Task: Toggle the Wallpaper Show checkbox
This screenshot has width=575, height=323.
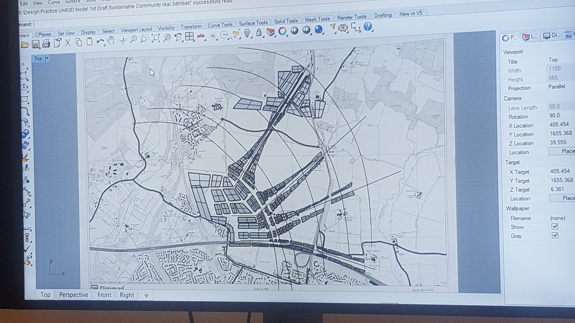Action: (x=554, y=227)
